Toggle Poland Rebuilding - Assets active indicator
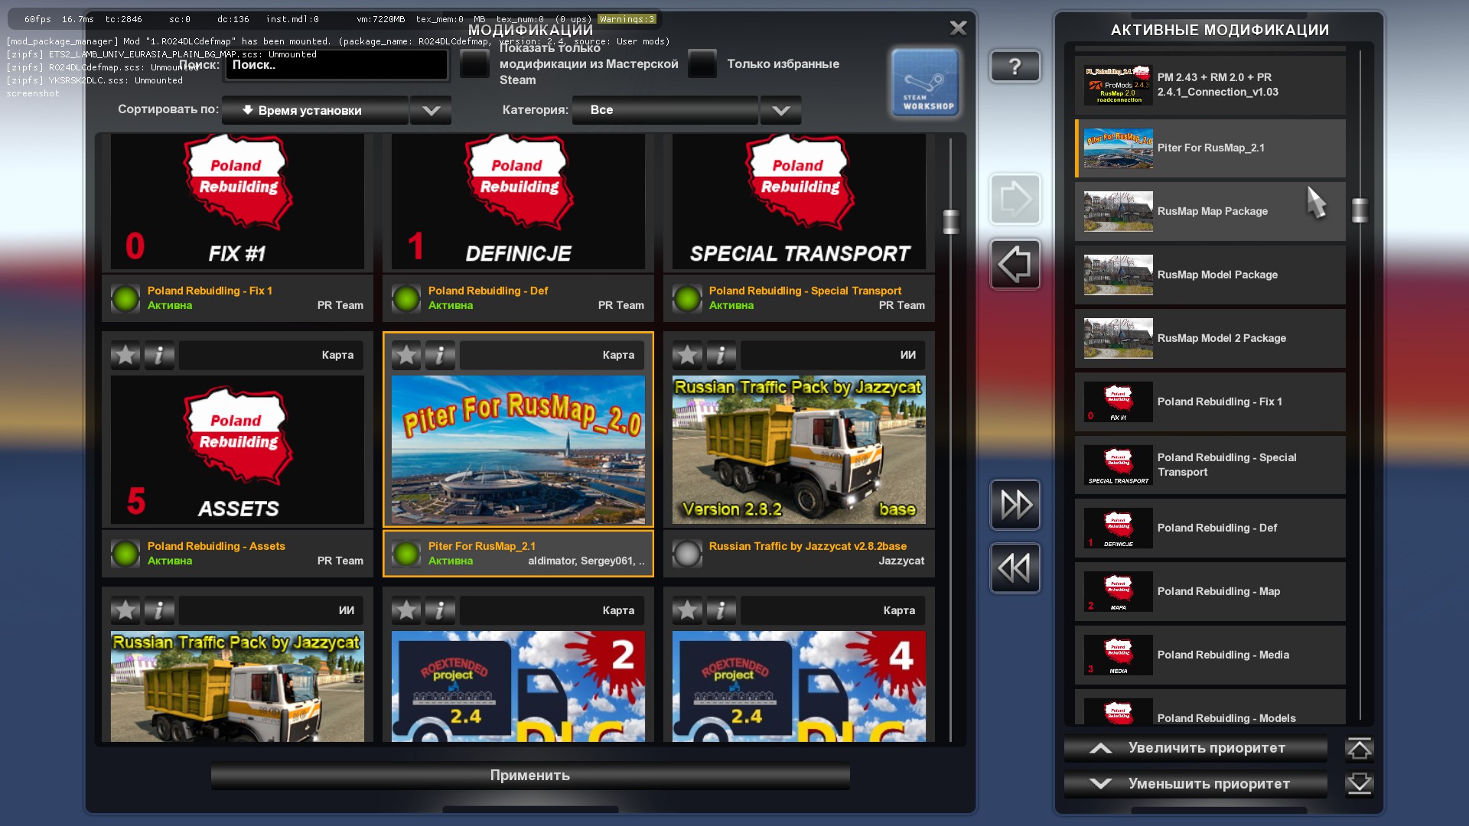The height and width of the screenshot is (826, 1469). click(125, 554)
